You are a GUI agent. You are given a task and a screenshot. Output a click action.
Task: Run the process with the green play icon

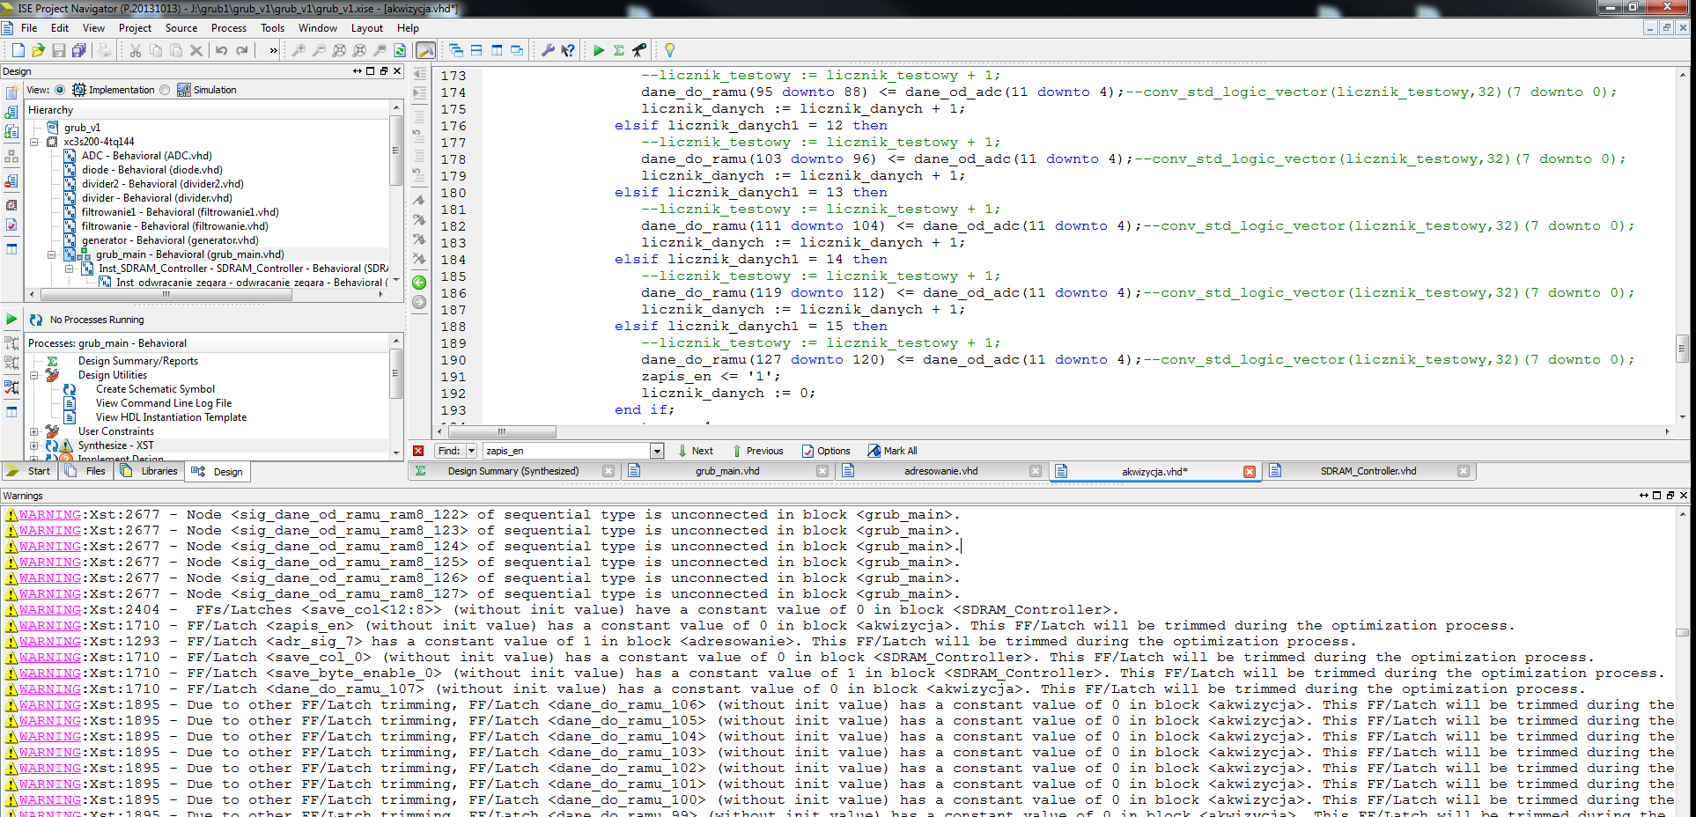599,50
